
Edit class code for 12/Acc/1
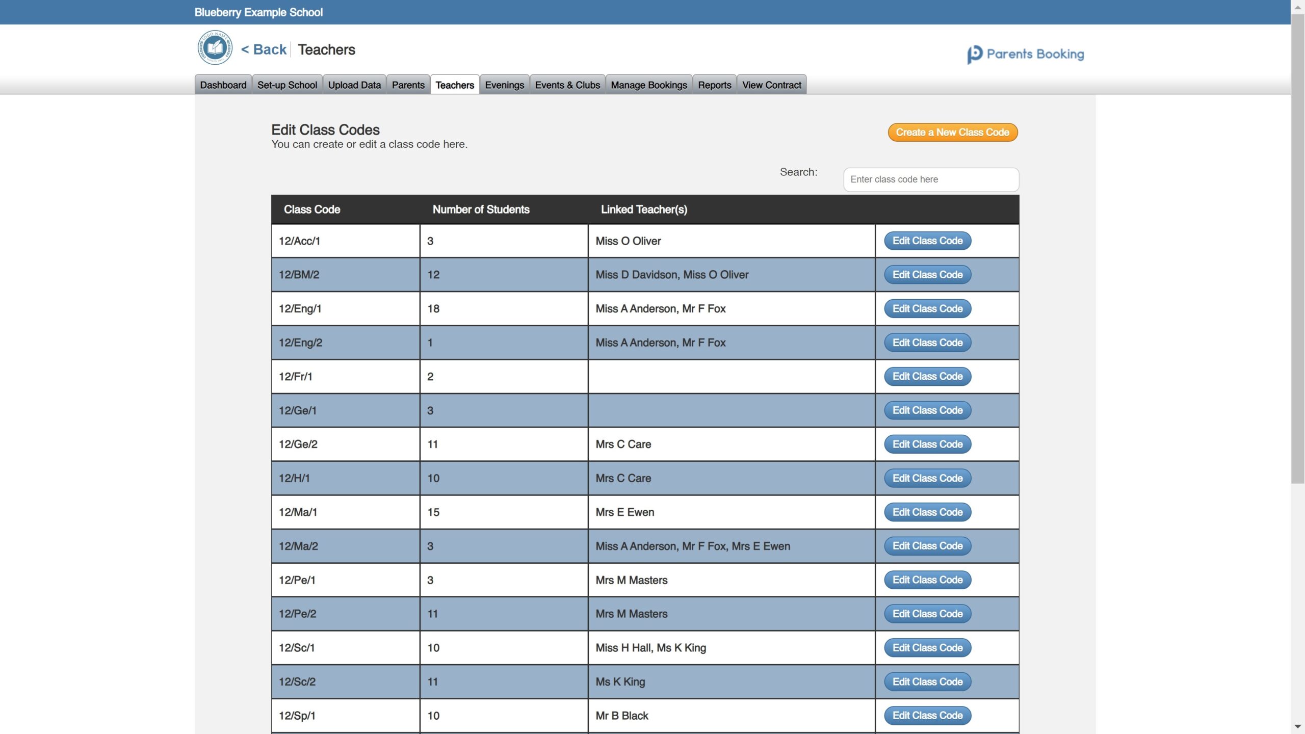[927, 241]
